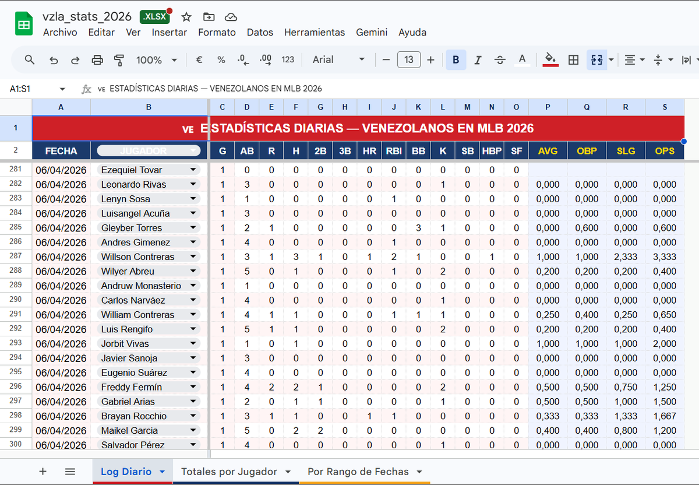Switch to Totales por Jugador tab

(x=236, y=472)
